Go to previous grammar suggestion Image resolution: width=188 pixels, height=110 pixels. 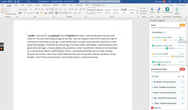tap(179, 77)
